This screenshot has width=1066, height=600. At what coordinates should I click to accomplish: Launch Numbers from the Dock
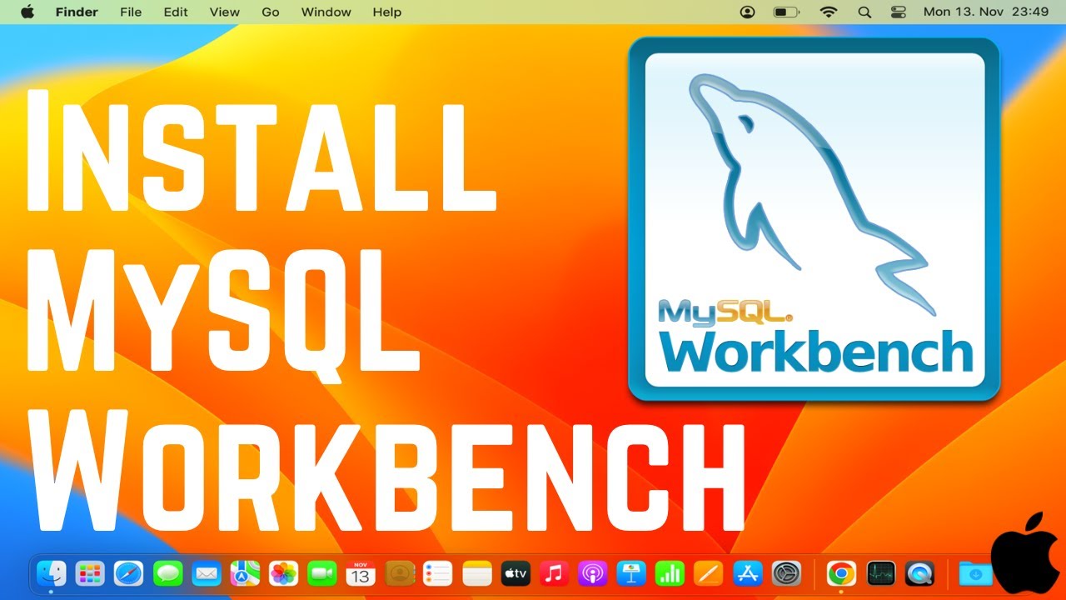(670, 573)
